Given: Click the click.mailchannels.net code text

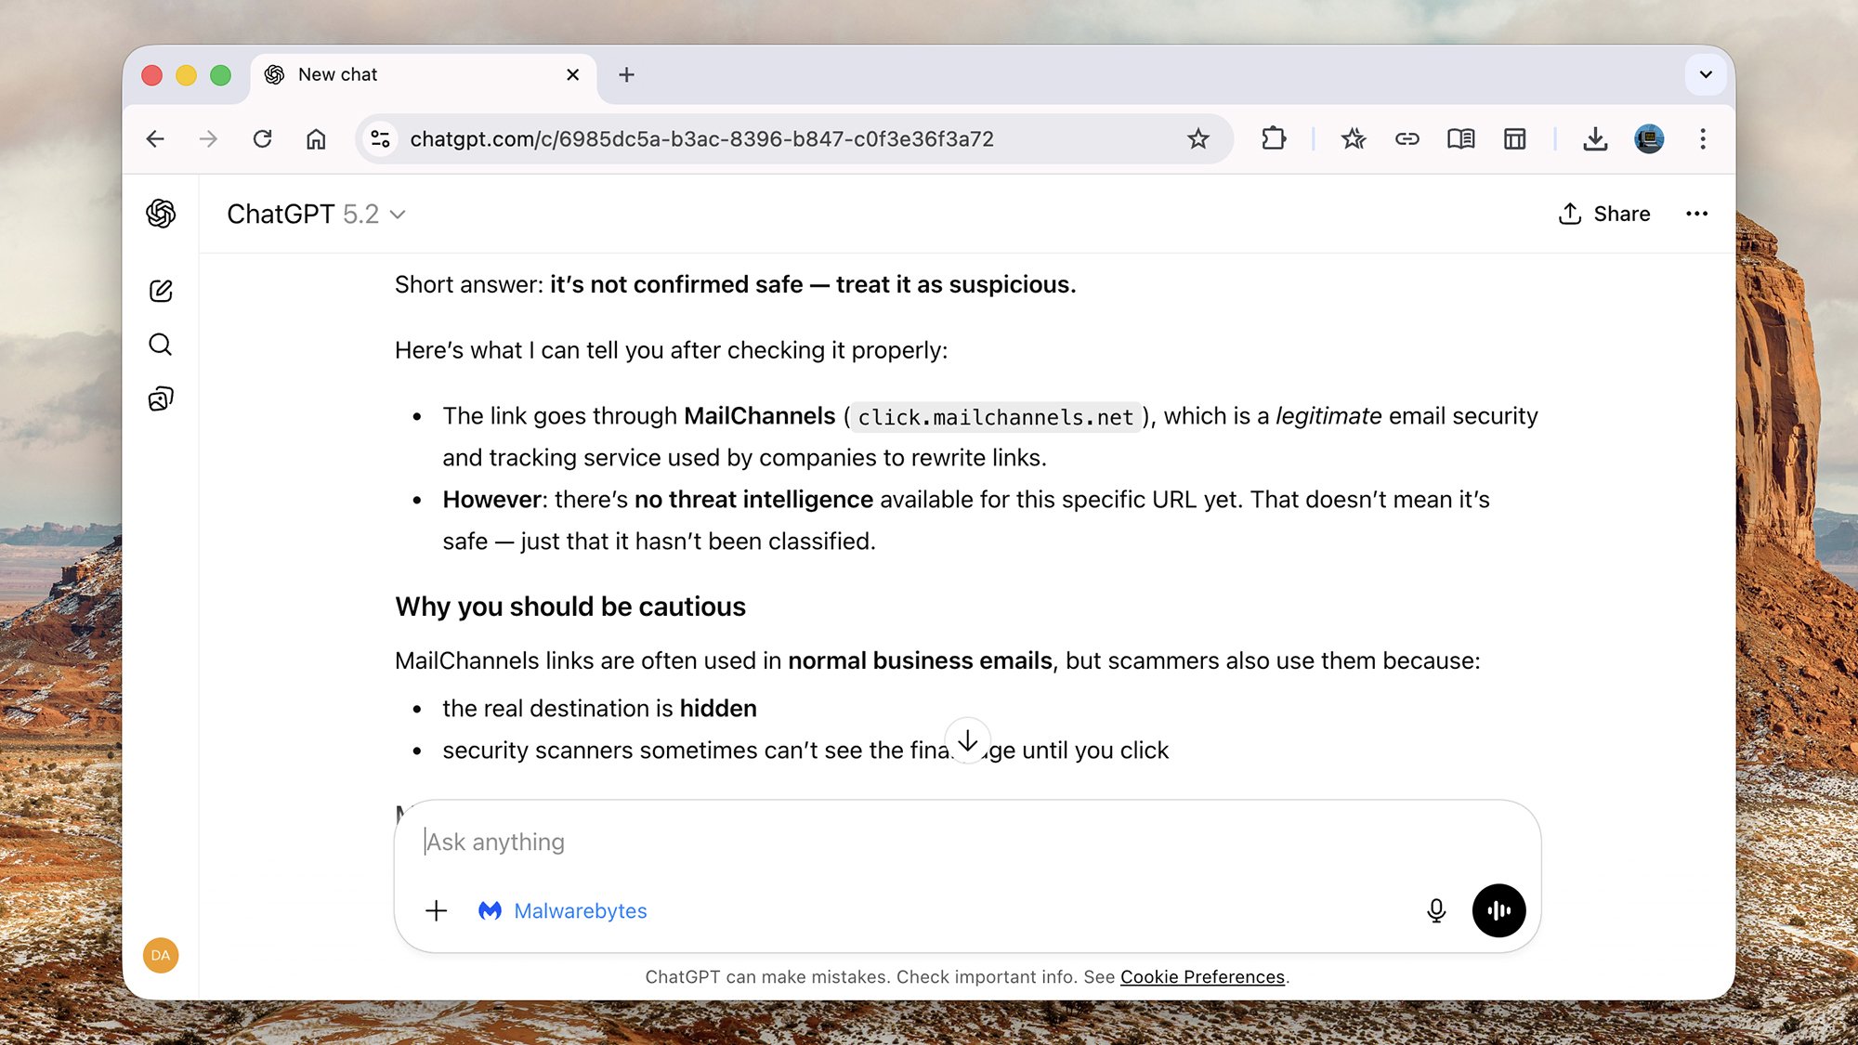Looking at the screenshot, I should point(996,417).
